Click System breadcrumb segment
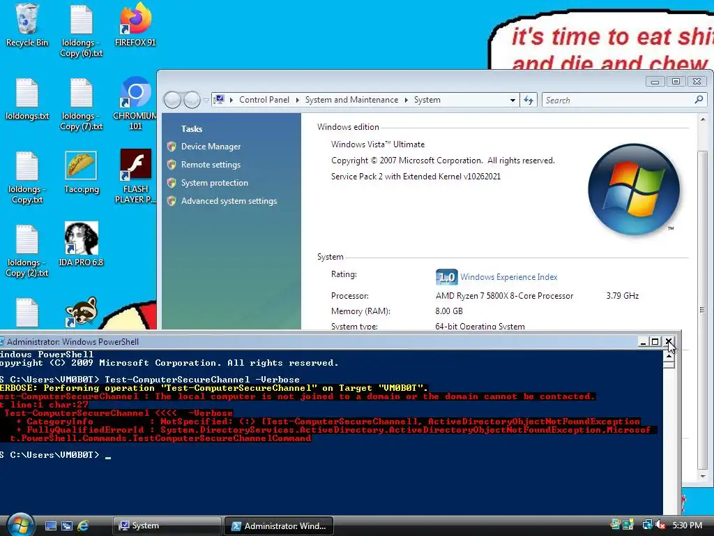The image size is (714, 536). click(x=427, y=100)
